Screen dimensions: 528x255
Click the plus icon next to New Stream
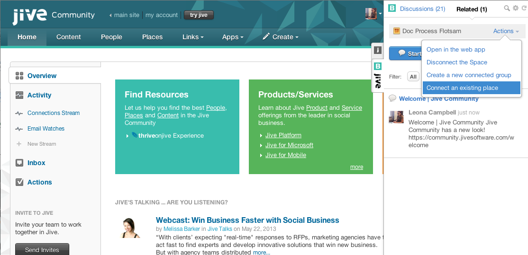[19, 144]
